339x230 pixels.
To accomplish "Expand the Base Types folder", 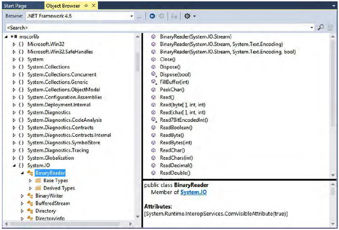I will point(30,180).
